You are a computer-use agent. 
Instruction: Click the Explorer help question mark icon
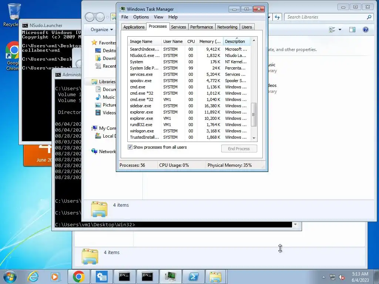pyautogui.click(x=365, y=30)
